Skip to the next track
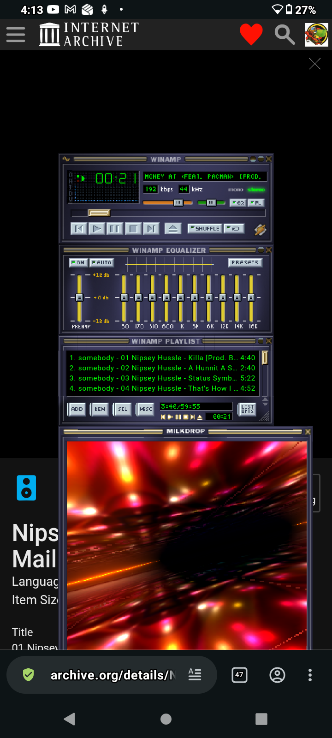This screenshot has height=738, width=332. [151, 229]
